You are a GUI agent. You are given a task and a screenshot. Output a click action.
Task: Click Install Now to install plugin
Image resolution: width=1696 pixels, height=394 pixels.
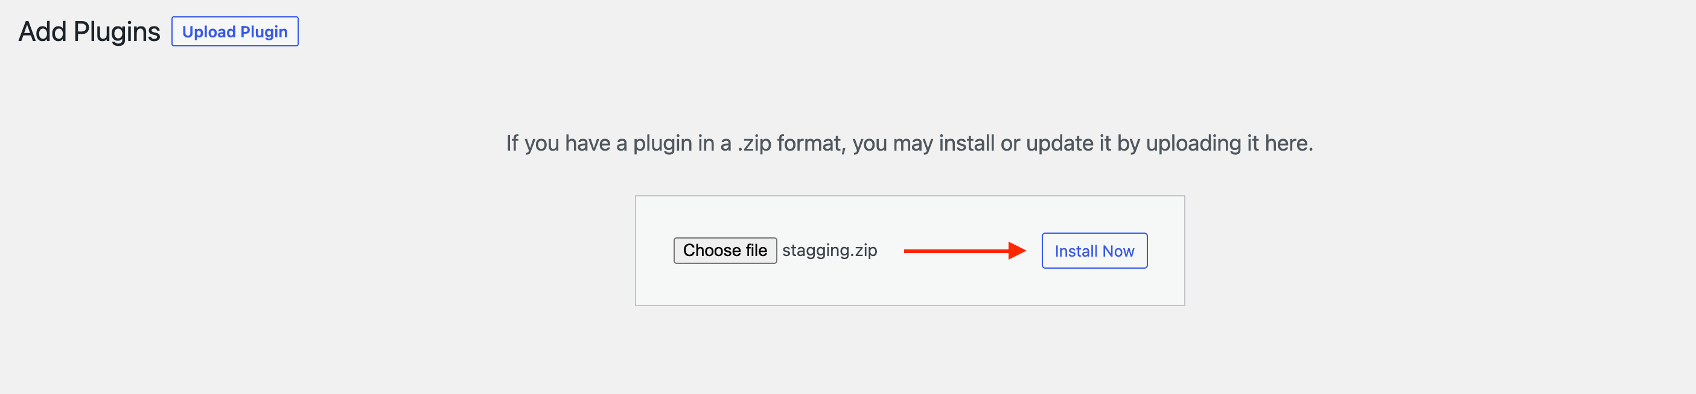point(1094,251)
